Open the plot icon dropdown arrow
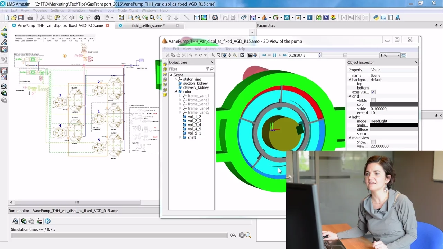 [259, 17]
